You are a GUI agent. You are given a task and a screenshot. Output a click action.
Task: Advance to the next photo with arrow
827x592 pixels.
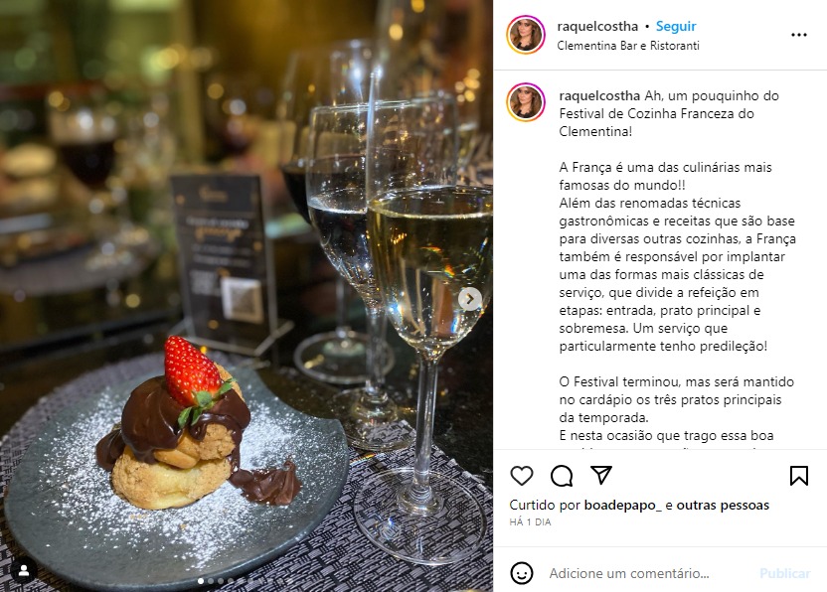pos(469,299)
